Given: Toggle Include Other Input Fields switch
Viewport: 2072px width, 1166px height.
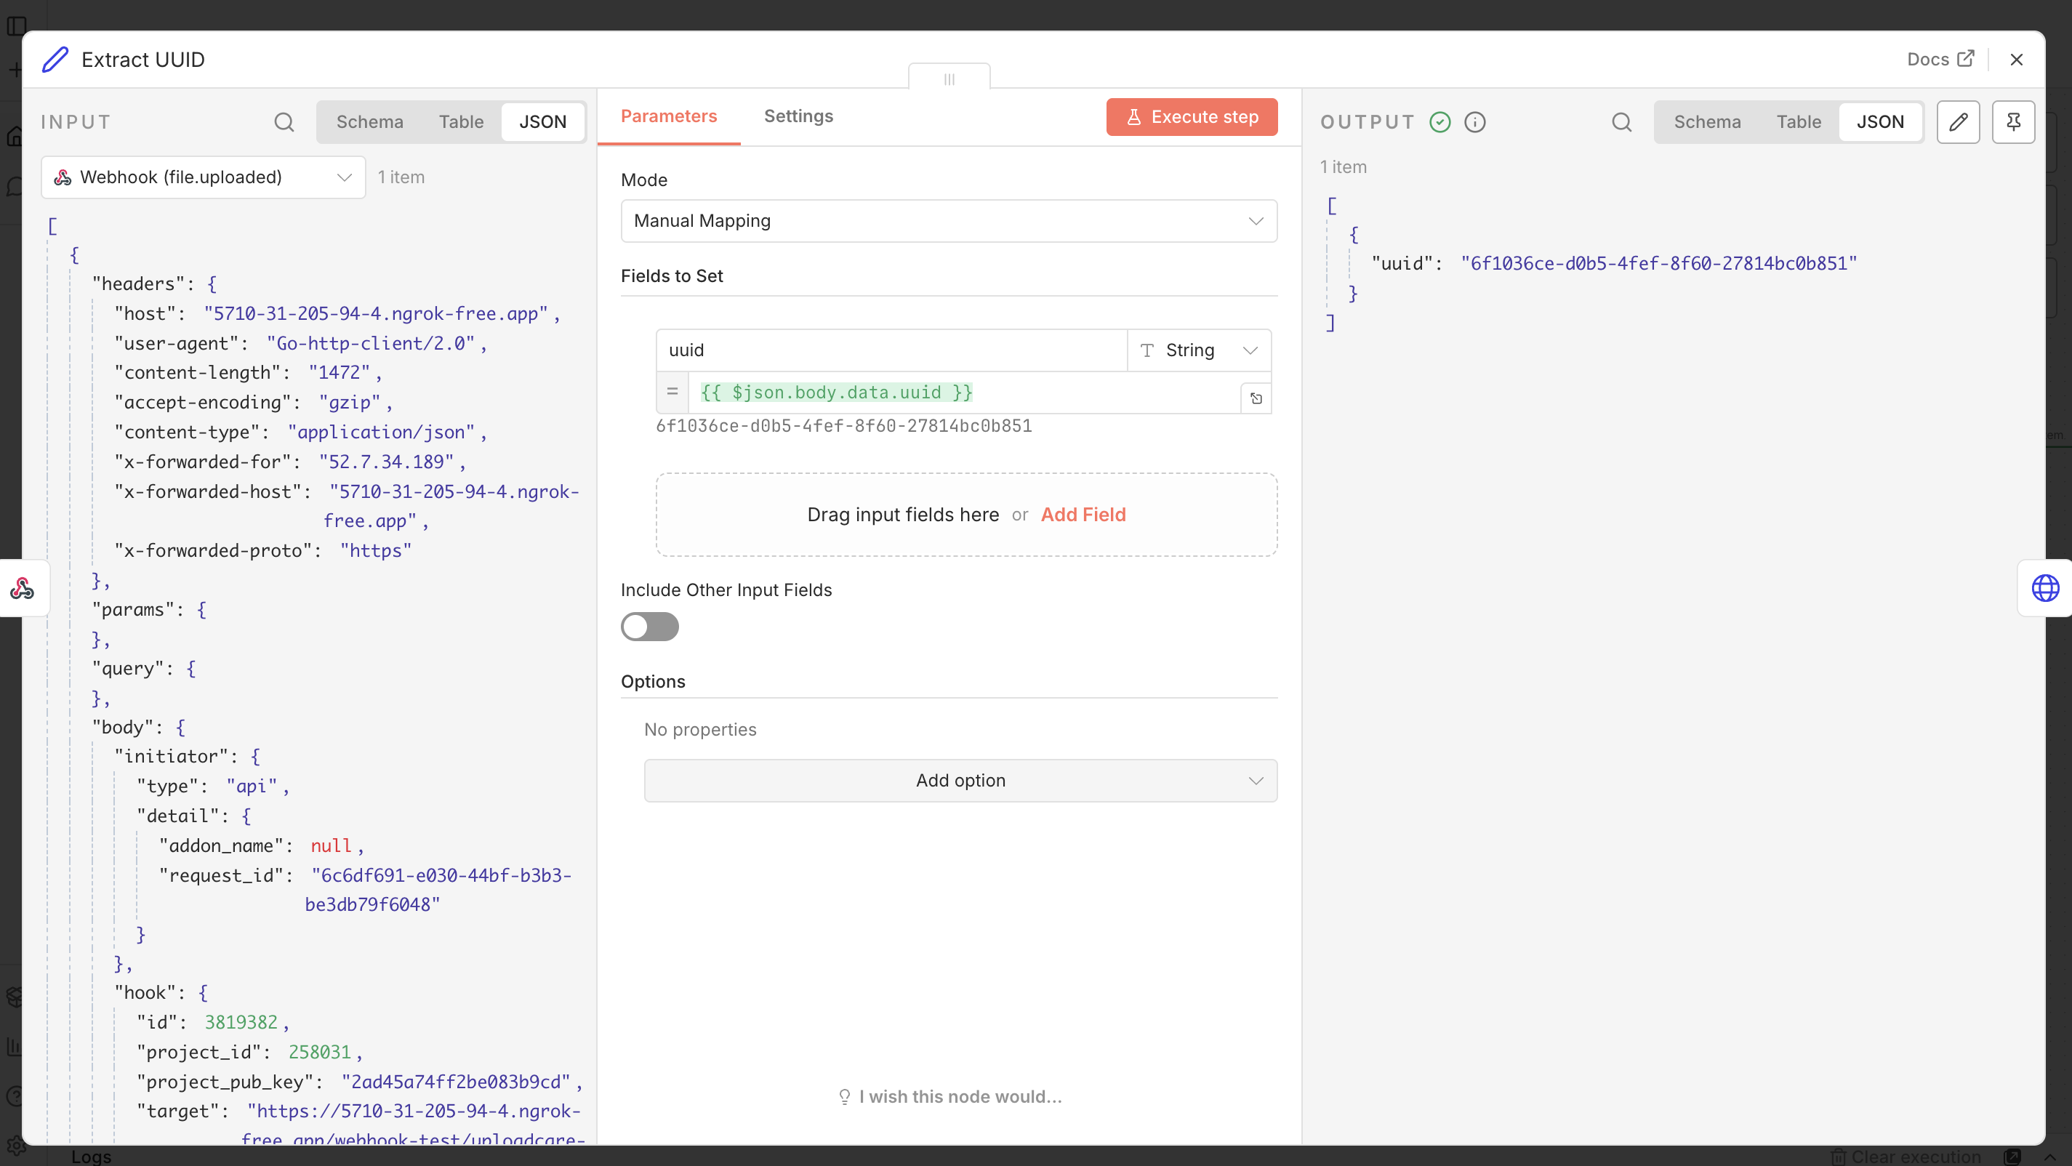Looking at the screenshot, I should point(650,627).
